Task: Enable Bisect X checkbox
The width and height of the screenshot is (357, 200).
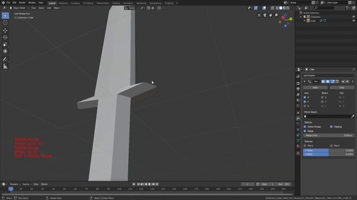Action: [x=322, y=97]
